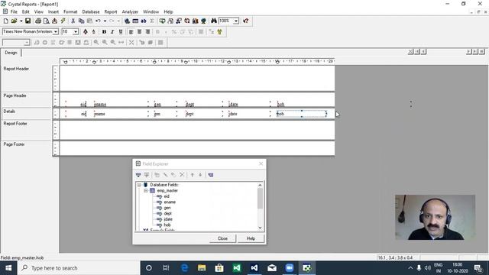This screenshot has height=275, width=489.
Task: Click the move up arrow in Field Explorer
Action: [193, 175]
